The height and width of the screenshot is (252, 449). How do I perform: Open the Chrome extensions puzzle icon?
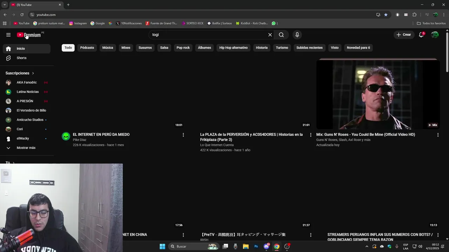tap(414, 15)
